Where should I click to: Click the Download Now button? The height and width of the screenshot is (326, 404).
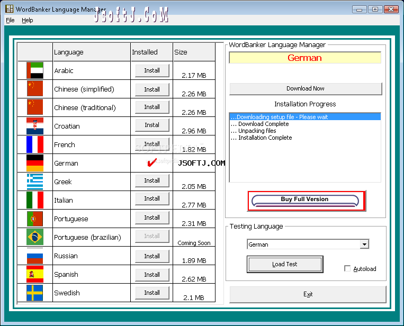coord(306,88)
